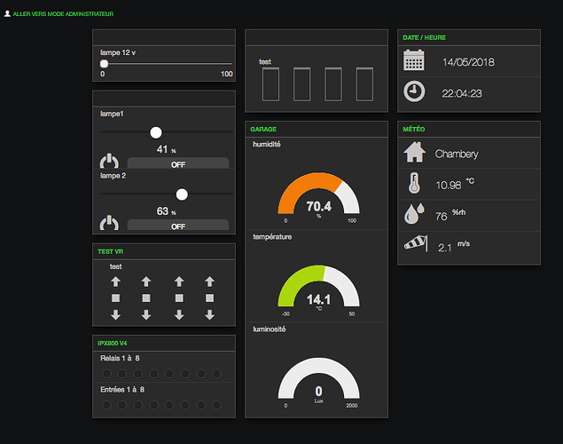Toggle the OFF switch for lampe 2
Viewport: 563px width, 444px height.
point(178,226)
